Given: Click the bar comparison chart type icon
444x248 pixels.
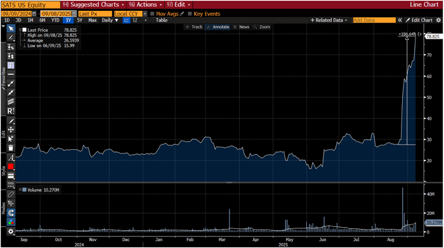Looking at the screenshot, I should pyautogui.click(x=135, y=20).
